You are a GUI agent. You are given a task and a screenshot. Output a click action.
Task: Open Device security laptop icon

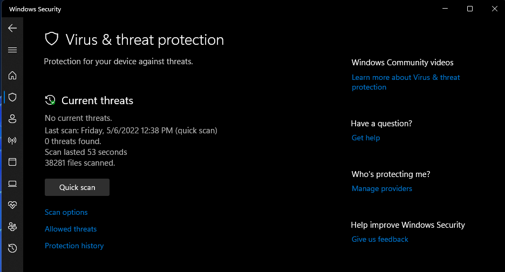12,183
